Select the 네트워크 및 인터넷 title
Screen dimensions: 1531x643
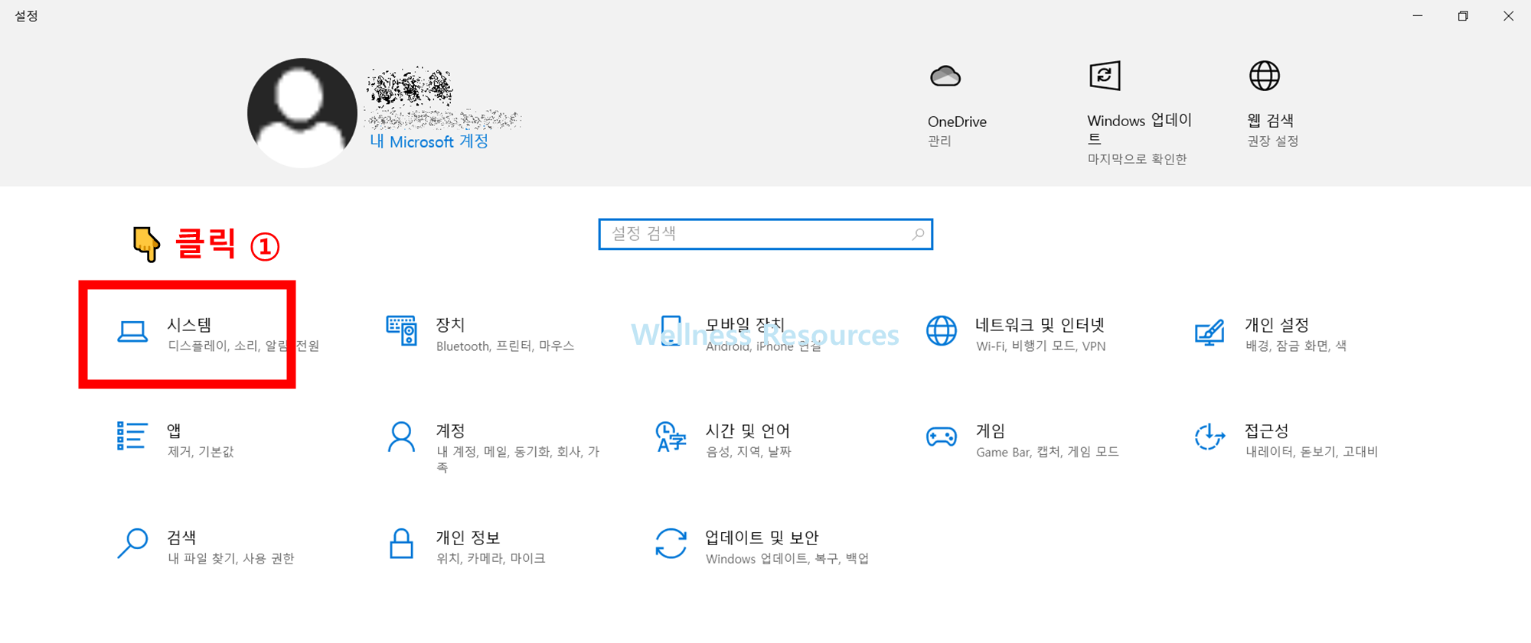pyautogui.click(x=1040, y=325)
